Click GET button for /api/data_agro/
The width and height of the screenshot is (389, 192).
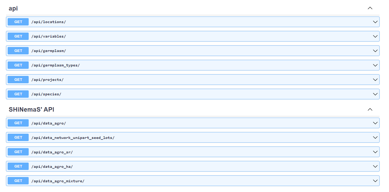(18, 123)
